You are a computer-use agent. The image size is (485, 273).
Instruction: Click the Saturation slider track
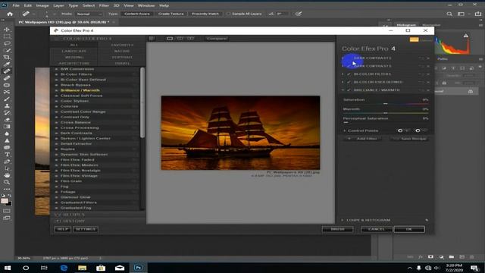click(x=386, y=104)
